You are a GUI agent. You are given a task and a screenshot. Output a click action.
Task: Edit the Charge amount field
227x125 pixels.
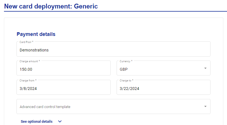[x=64, y=68]
